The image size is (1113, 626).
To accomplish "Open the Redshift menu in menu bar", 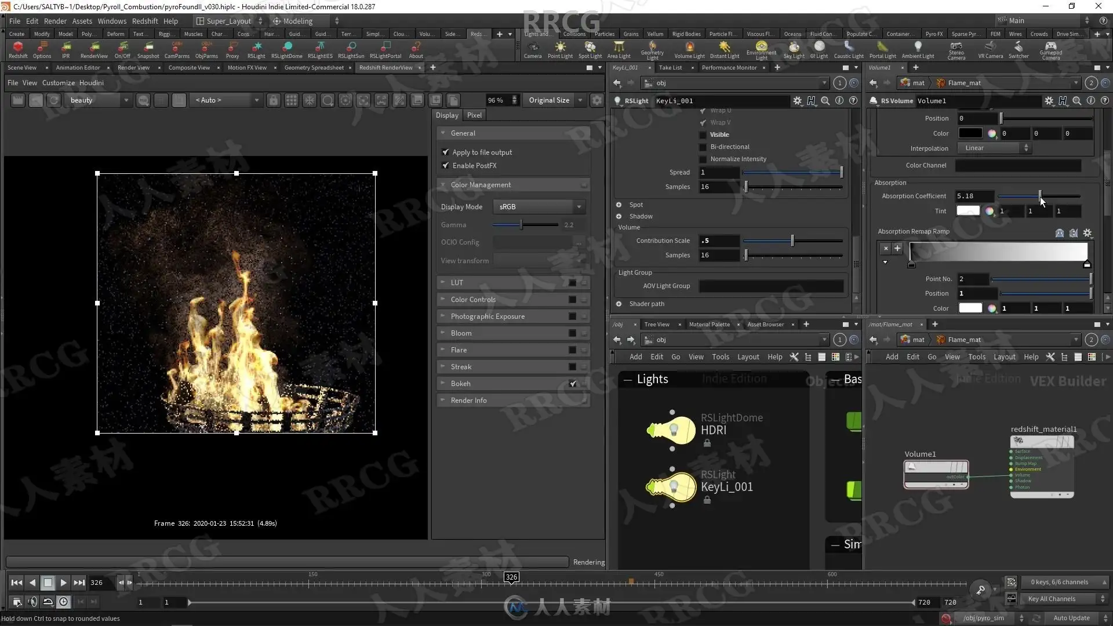I will coord(144,21).
